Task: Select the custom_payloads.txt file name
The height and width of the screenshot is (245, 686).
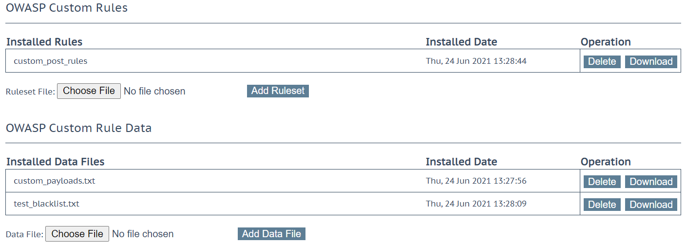Action: pyautogui.click(x=55, y=181)
